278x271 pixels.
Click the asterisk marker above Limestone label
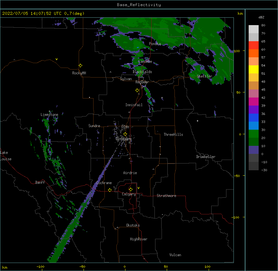coord(49,111)
